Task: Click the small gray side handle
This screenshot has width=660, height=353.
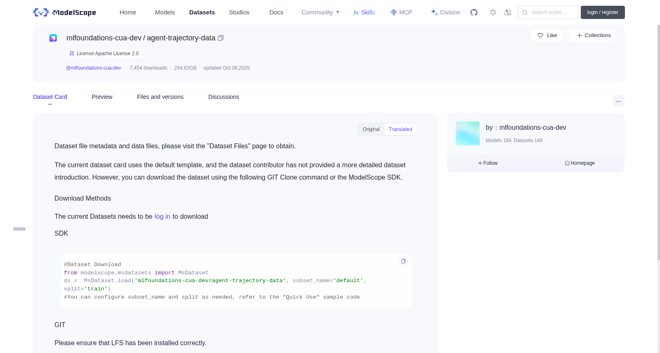Action: [x=19, y=229]
